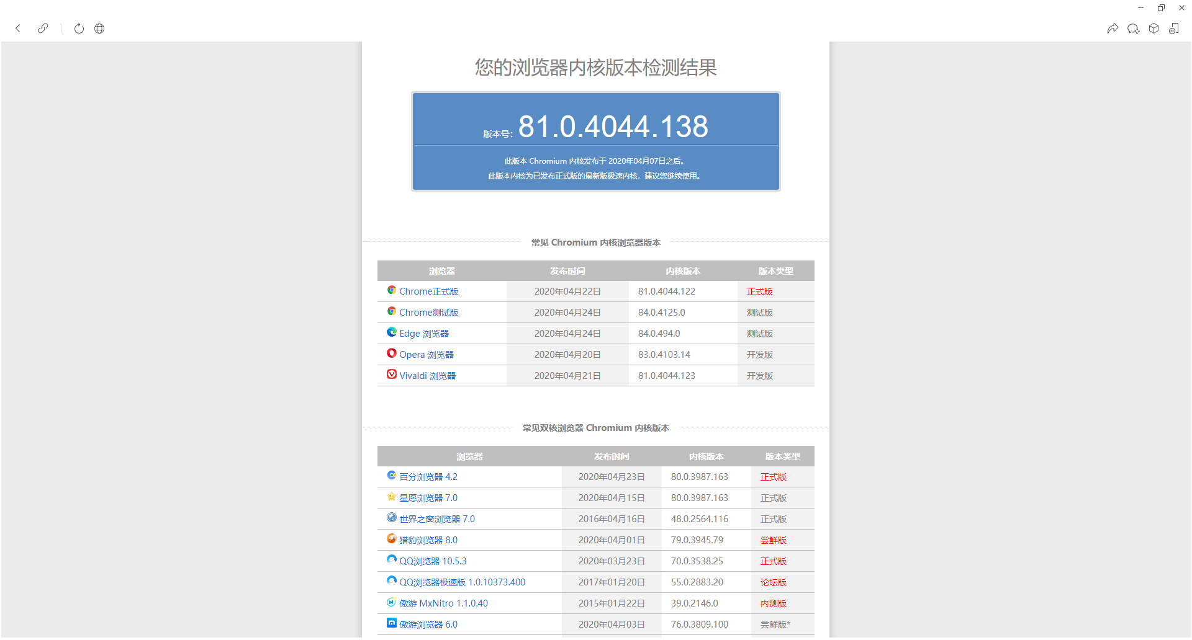Viewport: 1192px width, 640px height.
Task: Follow the 世界之窗浏览器 7.0 link
Action: pos(437,519)
